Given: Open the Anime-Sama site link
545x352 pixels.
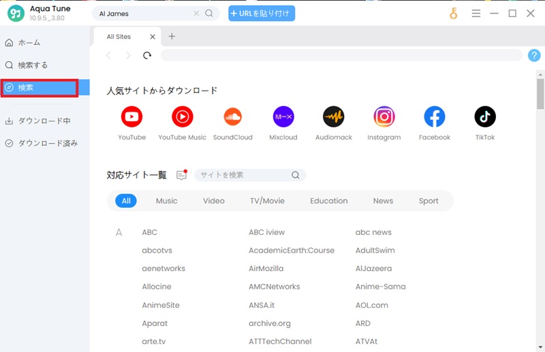Looking at the screenshot, I should [380, 287].
